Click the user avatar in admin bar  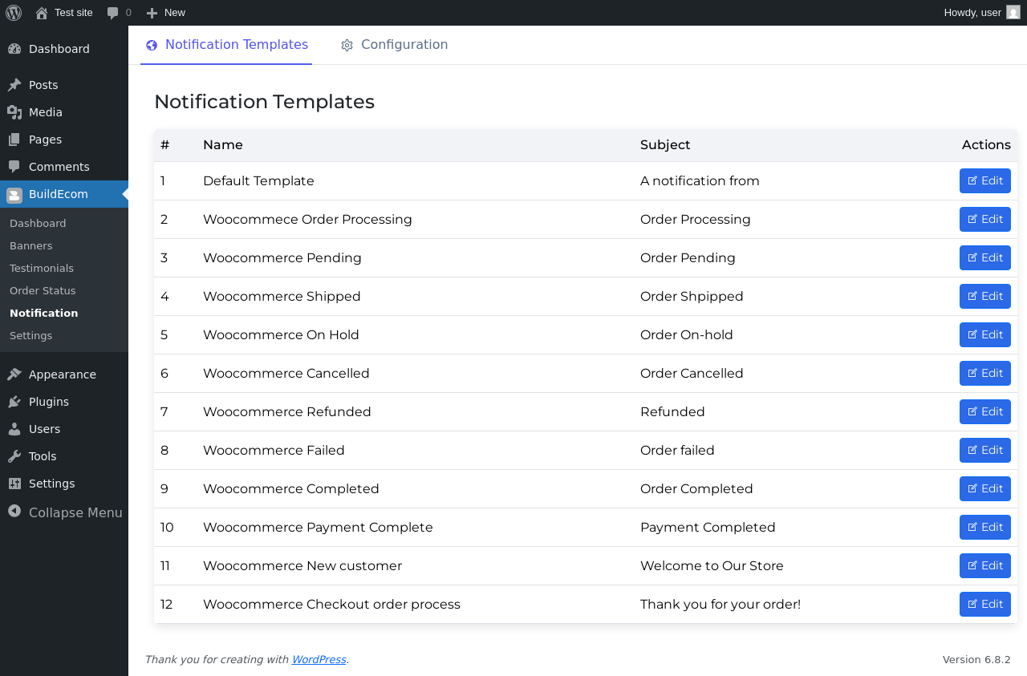tap(1013, 12)
